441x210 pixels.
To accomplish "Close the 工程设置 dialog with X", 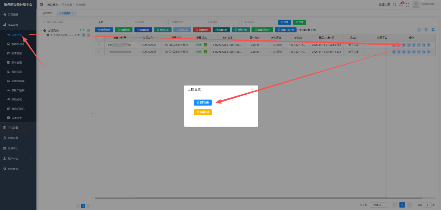I will pos(252,89).
